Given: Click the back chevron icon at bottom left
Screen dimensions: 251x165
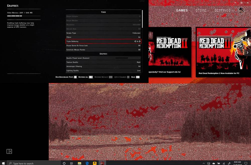Looking at the screenshot, I should pos(9,151).
